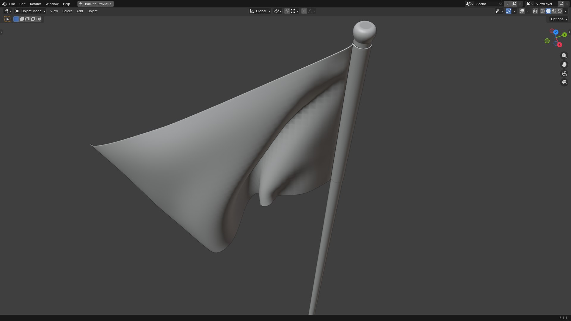Select Wireframe viewport shading

543,11
